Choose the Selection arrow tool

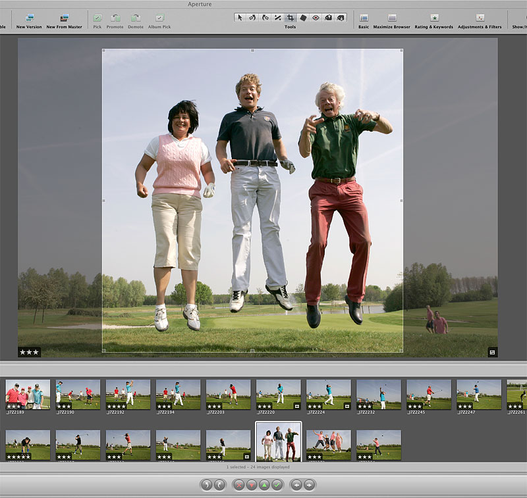pyautogui.click(x=240, y=18)
